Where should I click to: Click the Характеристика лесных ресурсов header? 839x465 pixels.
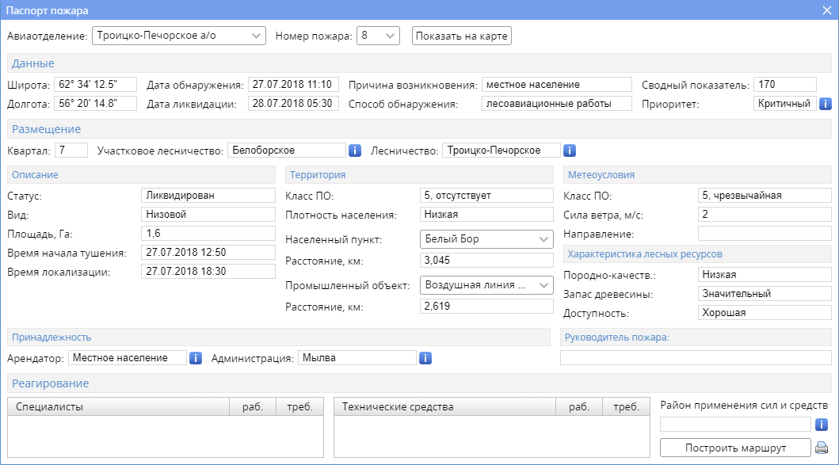click(697, 254)
